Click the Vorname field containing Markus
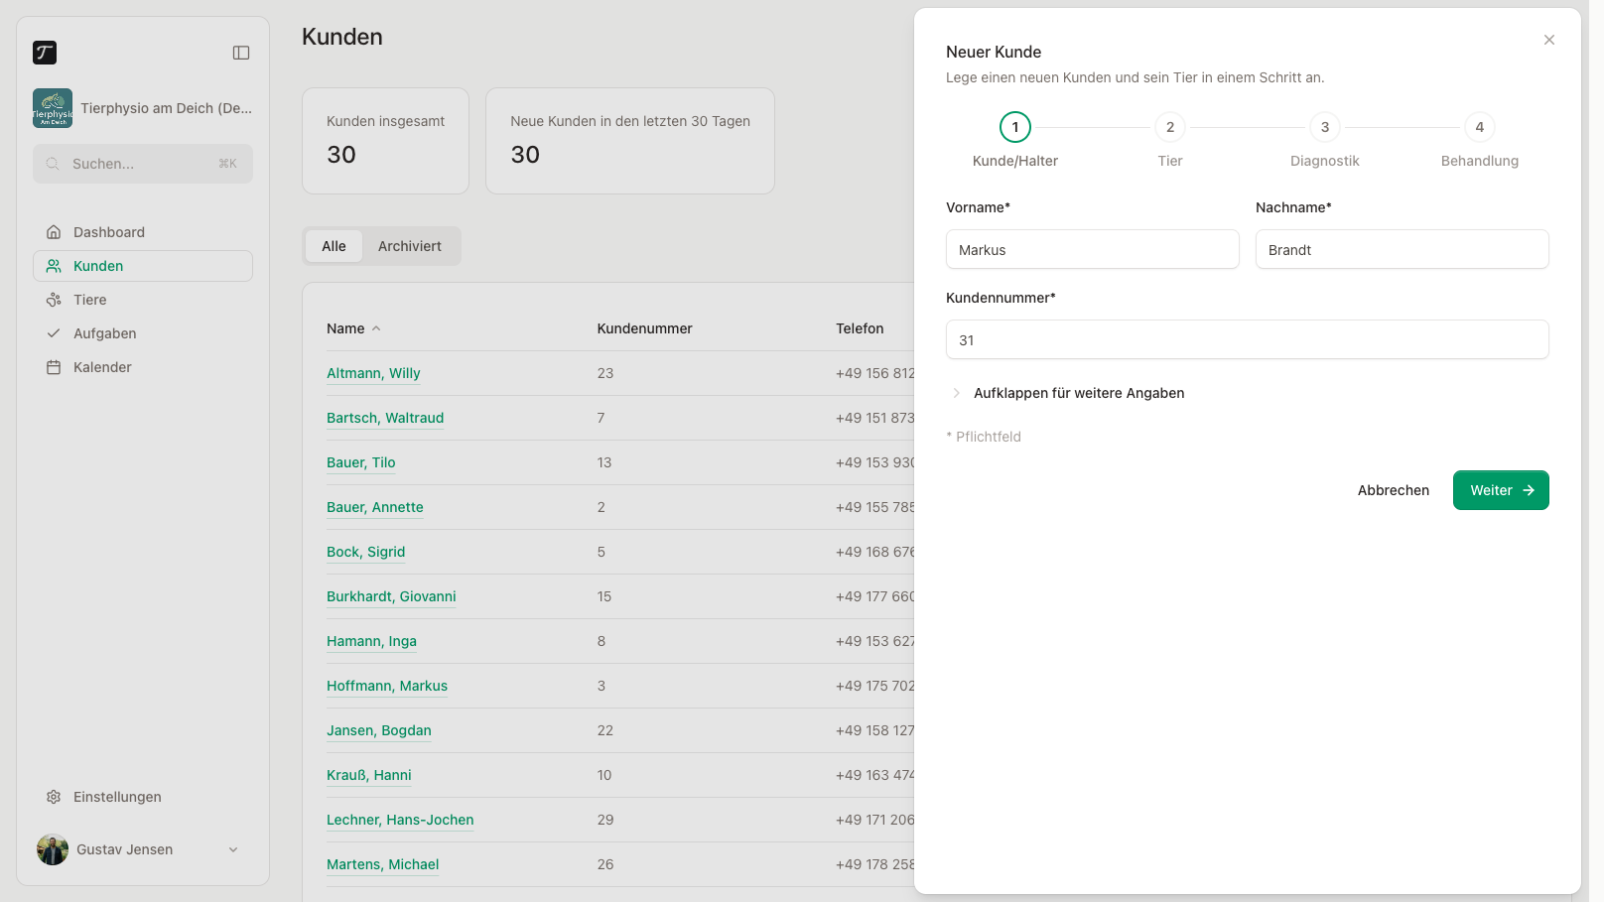Screen dimensions: 1604x902 [1093, 249]
